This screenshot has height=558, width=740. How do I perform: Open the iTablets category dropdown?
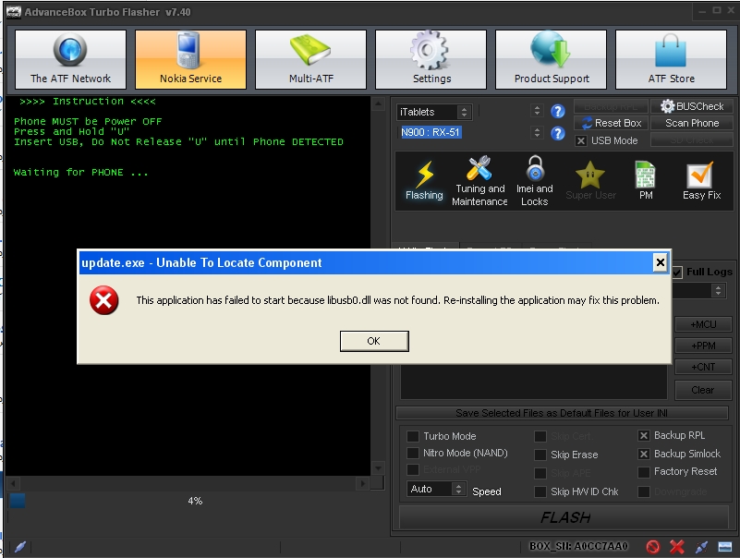point(433,112)
